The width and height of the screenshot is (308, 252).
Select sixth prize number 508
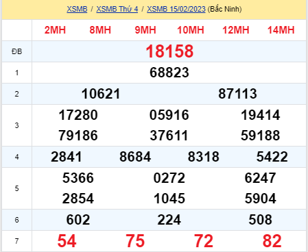[260, 220]
